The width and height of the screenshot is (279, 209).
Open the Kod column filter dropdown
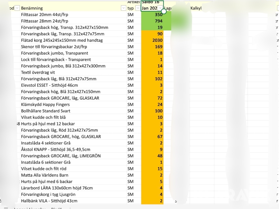(x=17, y=8)
